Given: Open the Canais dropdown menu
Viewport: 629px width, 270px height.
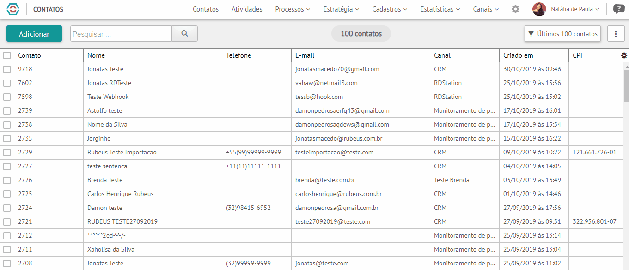Looking at the screenshot, I should (486, 9).
